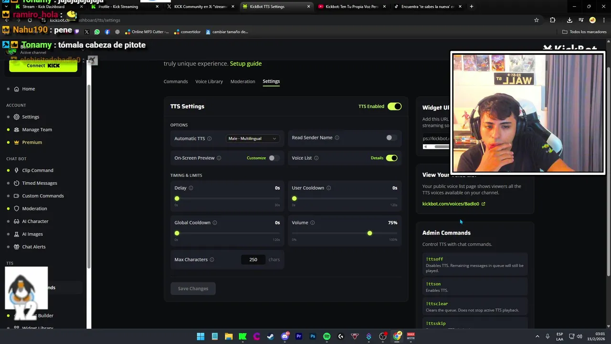The width and height of the screenshot is (611, 344).
Task: Switch to the Voice Library tab
Action: click(209, 82)
